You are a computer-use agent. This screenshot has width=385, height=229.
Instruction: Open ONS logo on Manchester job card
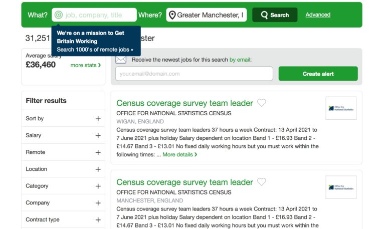[x=341, y=187]
